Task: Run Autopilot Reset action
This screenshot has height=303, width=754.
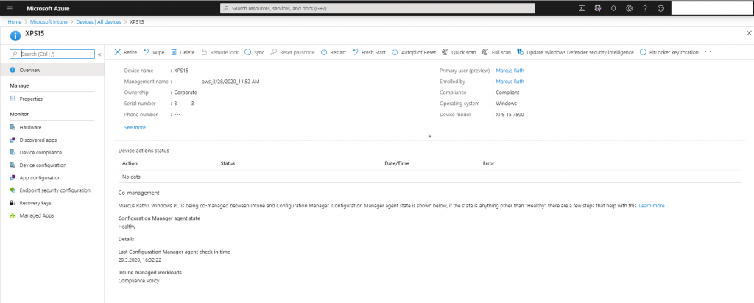Action: pos(414,52)
